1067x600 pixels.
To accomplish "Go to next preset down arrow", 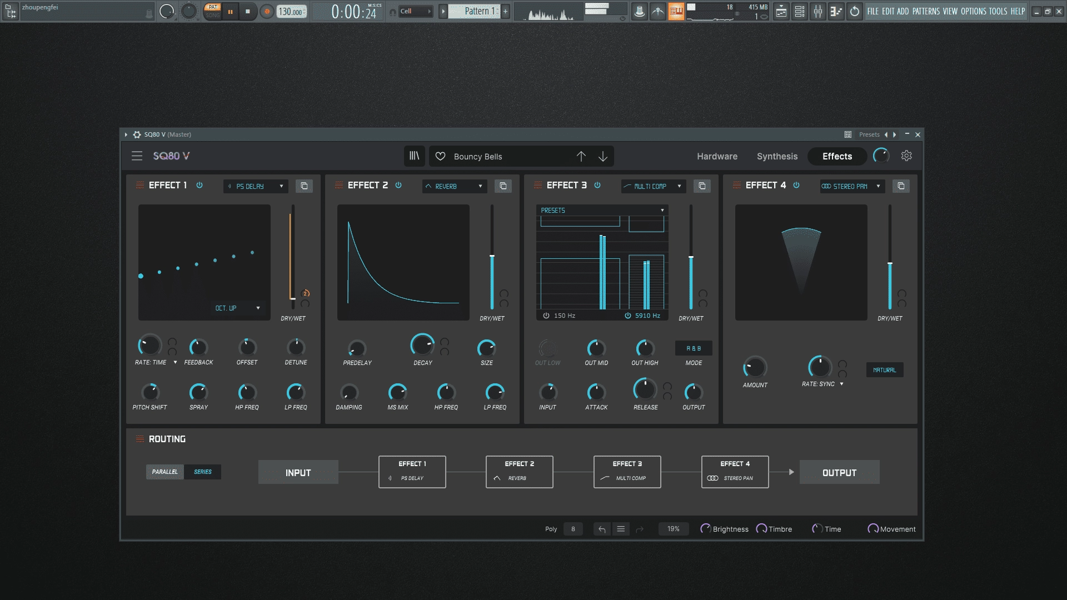I will [x=603, y=157].
